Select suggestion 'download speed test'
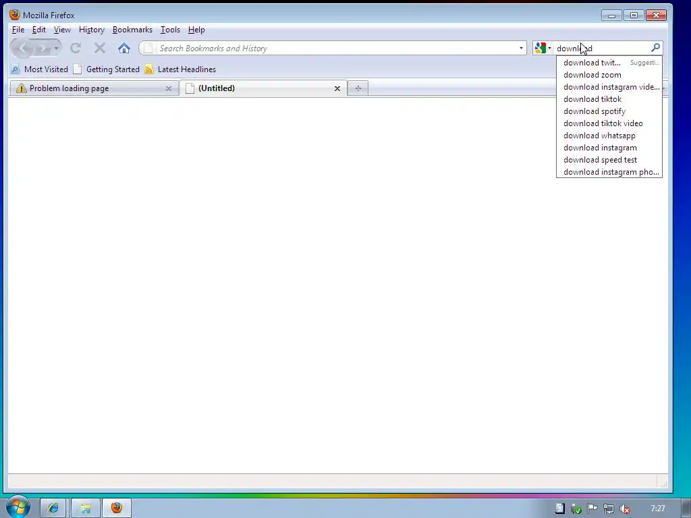Image resolution: width=691 pixels, height=518 pixels. tap(609, 160)
